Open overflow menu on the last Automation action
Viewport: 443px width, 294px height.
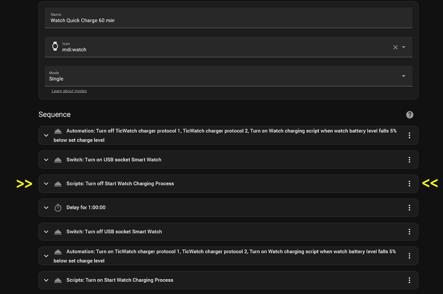click(409, 256)
